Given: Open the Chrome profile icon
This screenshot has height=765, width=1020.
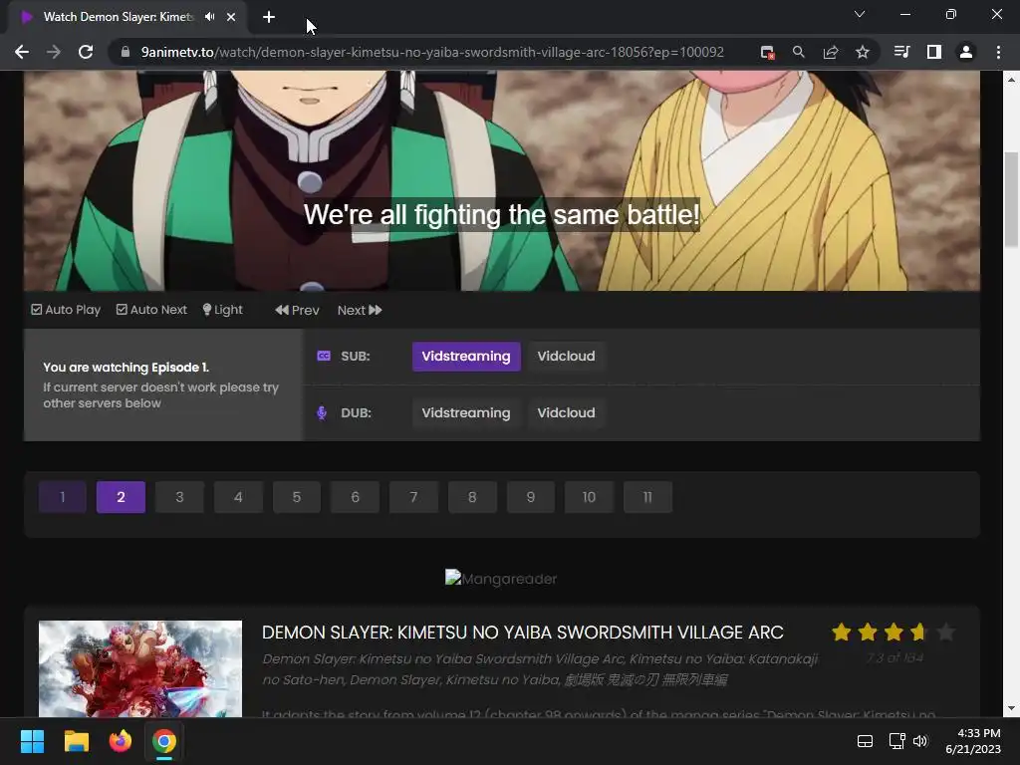Looking at the screenshot, I should 966,52.
